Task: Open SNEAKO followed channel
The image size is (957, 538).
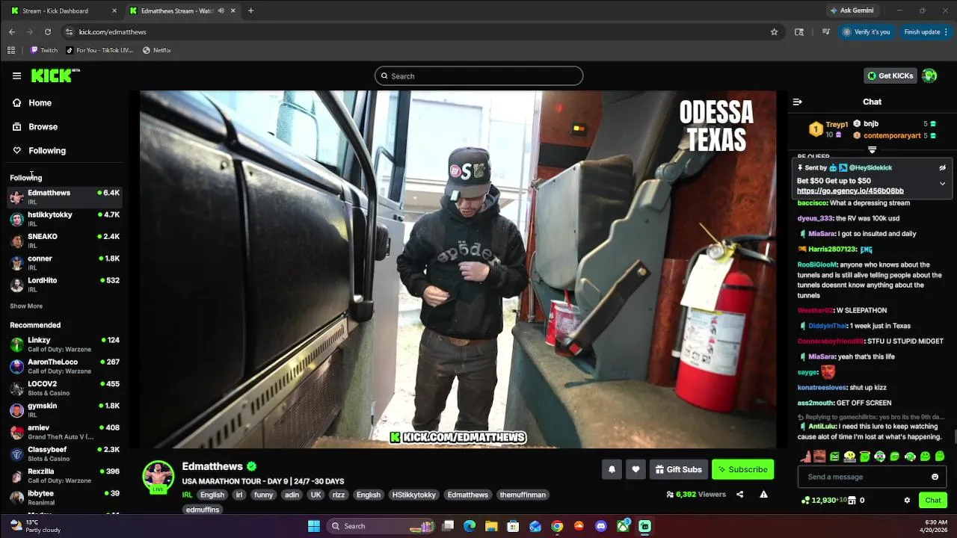Action: coord(64,240)
